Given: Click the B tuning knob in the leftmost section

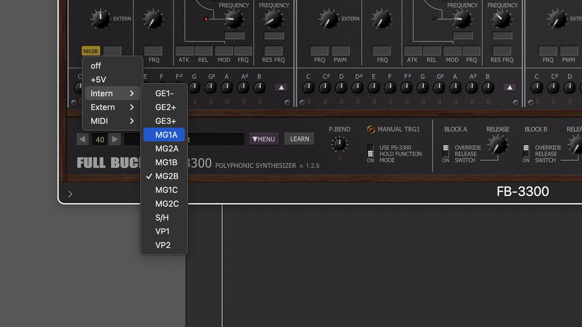Looking at the screenshot, I should [x=260, y=88].
